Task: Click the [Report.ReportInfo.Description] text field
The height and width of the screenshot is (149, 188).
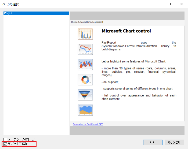Action: [x=87, y=22]
